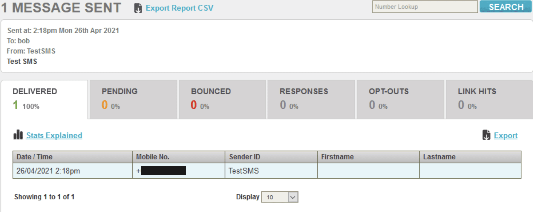Open the Export Report CSV link

[x=179, y=8]
